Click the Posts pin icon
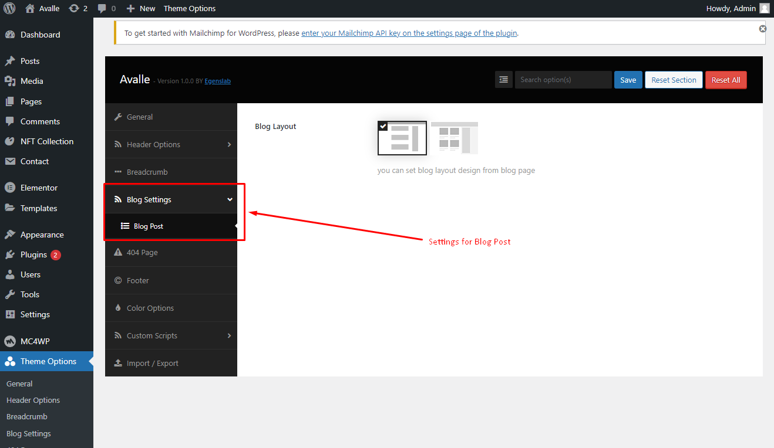 coord(10,61)
